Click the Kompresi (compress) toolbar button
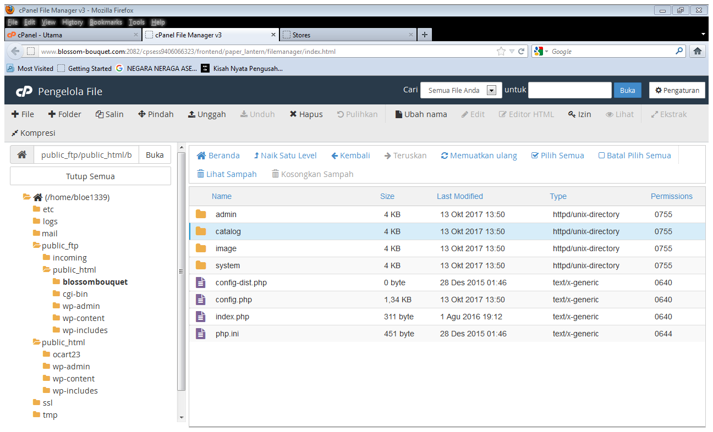The height and width of the screenshot is (432, 713). click(x=34, y=133)
